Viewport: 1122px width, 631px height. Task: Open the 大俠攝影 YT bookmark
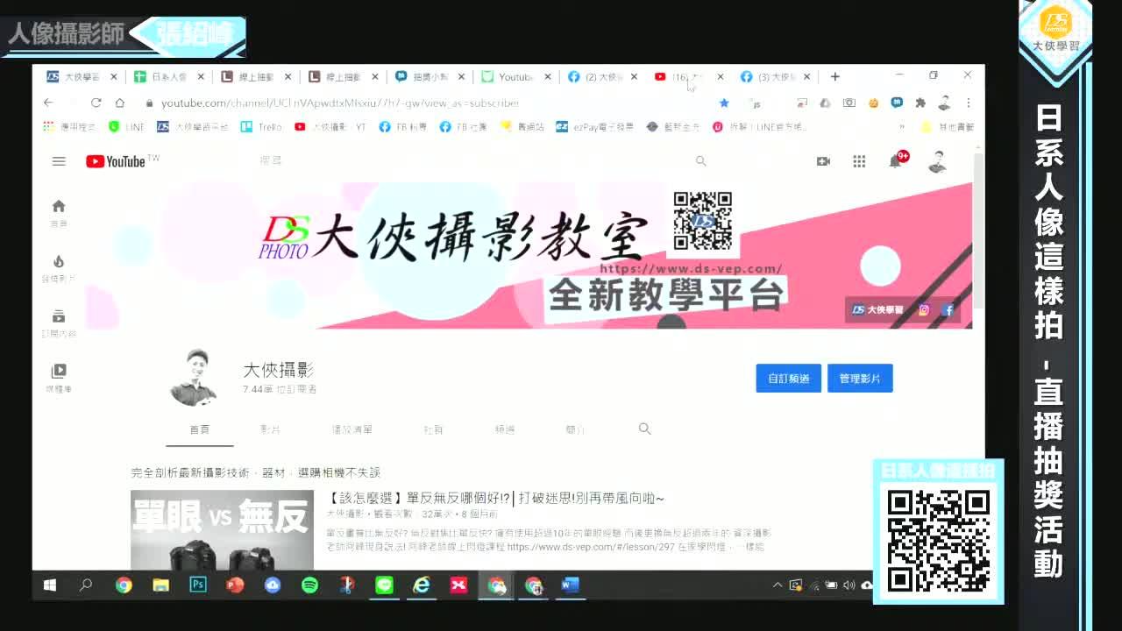coord(330,127)
